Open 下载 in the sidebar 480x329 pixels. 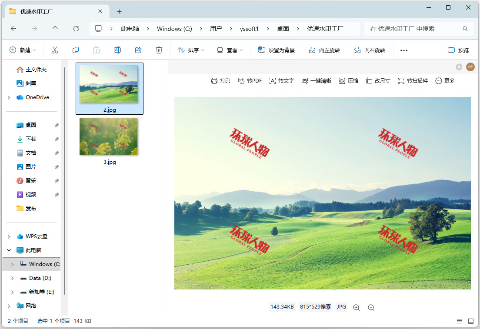[27, 139]
